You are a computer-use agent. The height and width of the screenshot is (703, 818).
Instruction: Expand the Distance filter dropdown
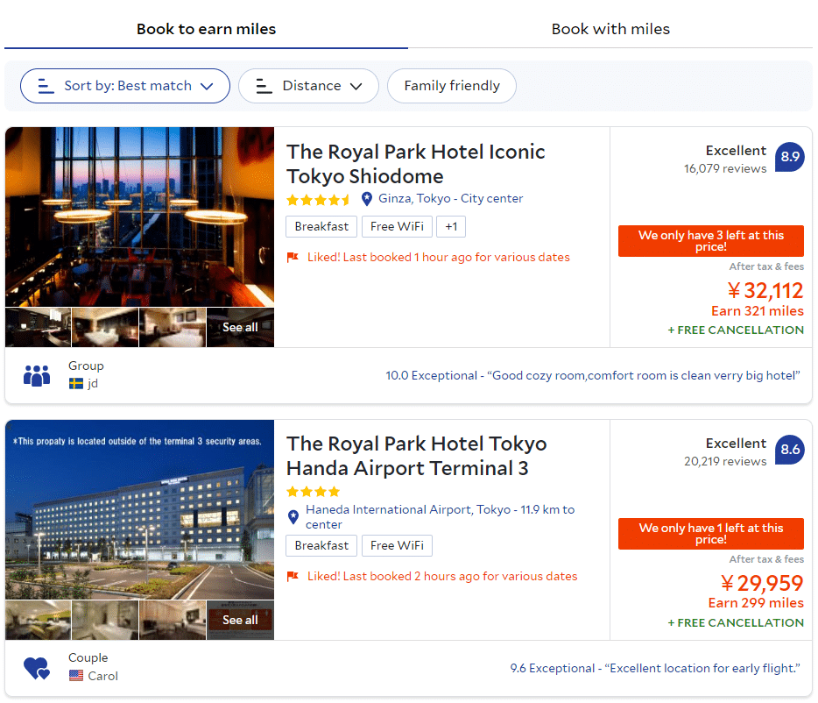[x=308, y=86]
